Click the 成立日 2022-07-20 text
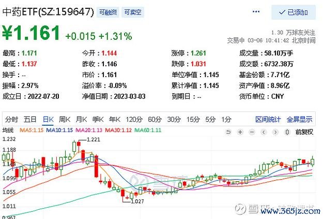This screenshot has height=219, width=324. [x=31, y=96]
